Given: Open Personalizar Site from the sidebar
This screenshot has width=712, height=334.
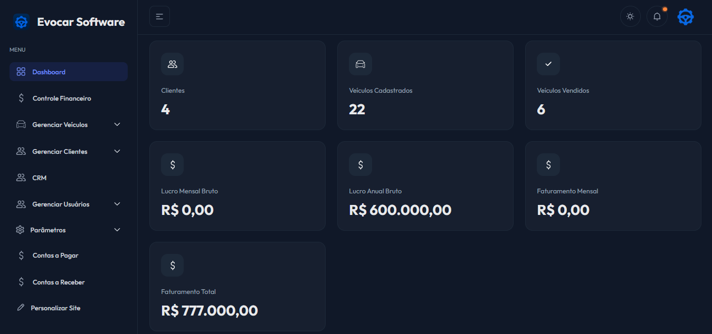Looking at the screenshot, I should point(55,308).
